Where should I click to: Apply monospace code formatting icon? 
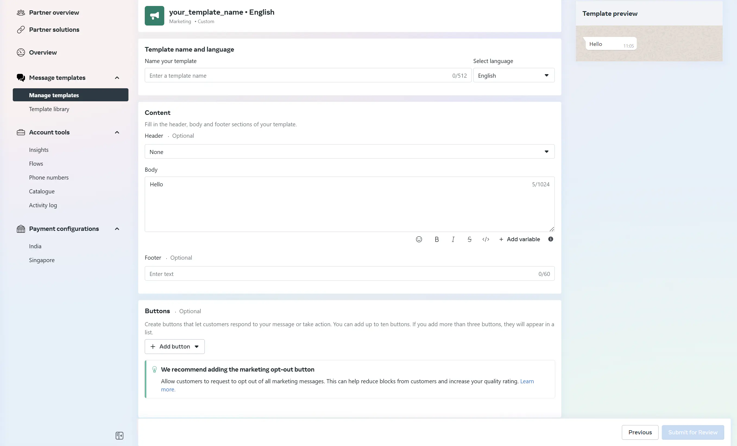[x=486, y=239]
